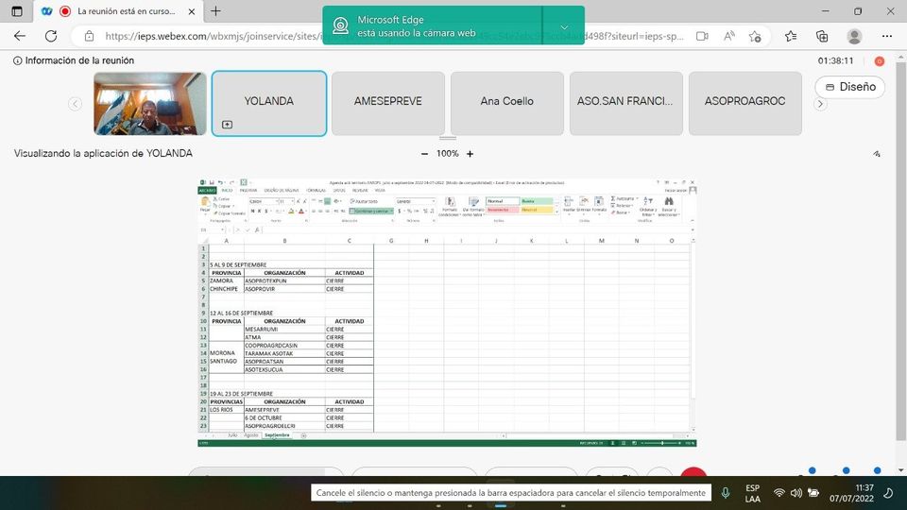Image resolution: width=907 pixels, height=510 pixels.
Task: Click the camera permission icon in address bar
Action: coord(702,36)
